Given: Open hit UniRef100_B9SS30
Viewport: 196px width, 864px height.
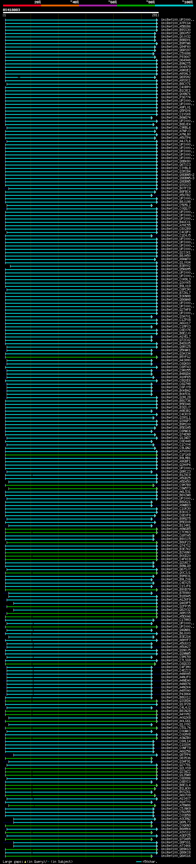Looking at the screenshot, I should [x=176, y=30].
